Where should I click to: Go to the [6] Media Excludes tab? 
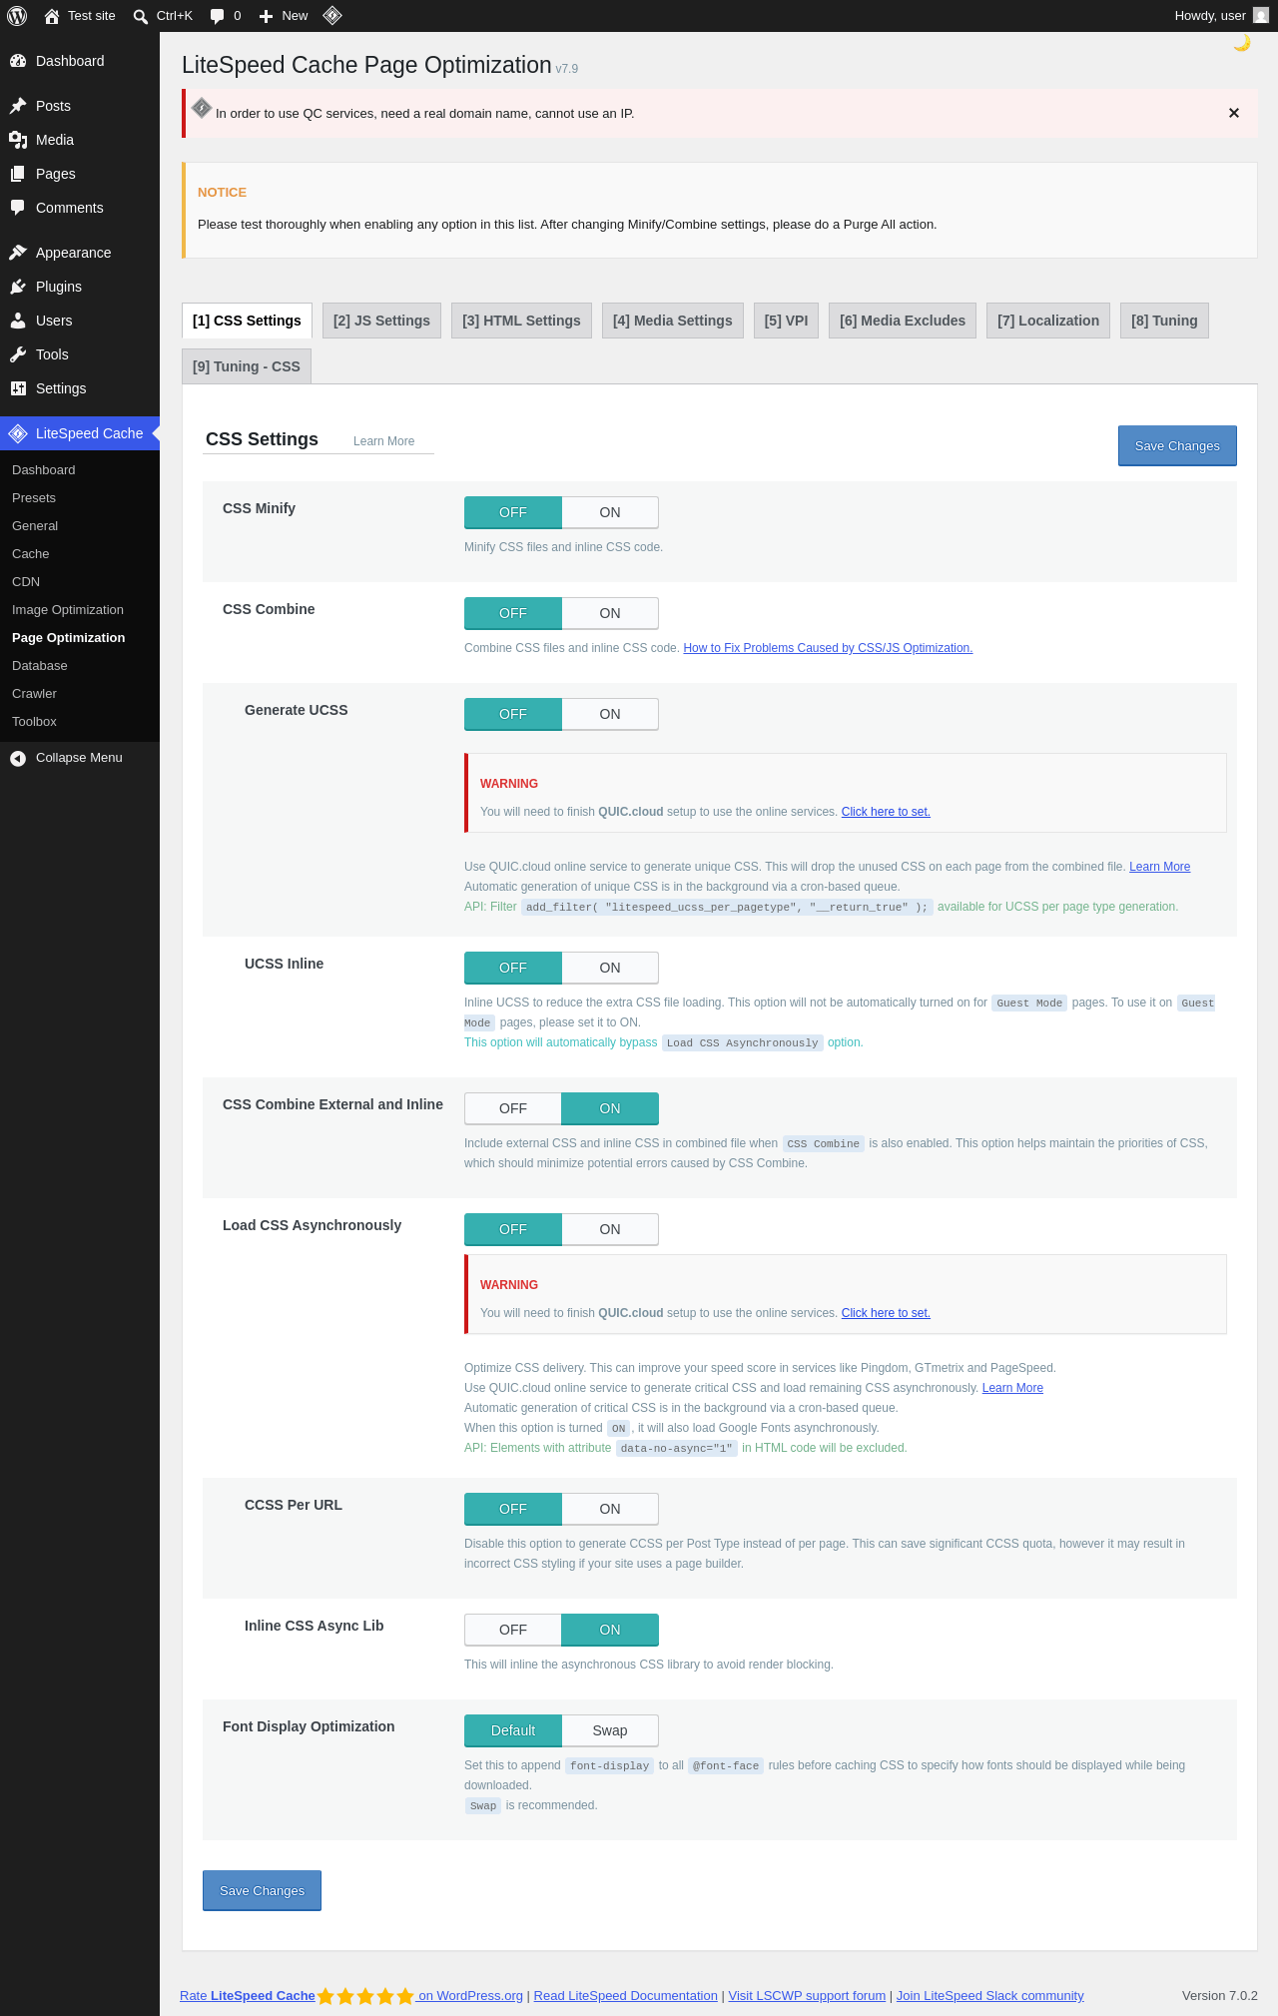point(903,321)
